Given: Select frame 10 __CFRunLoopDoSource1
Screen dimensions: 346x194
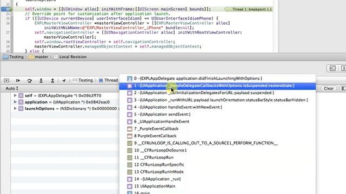Looking at the screenshot, I should point(217,150).
